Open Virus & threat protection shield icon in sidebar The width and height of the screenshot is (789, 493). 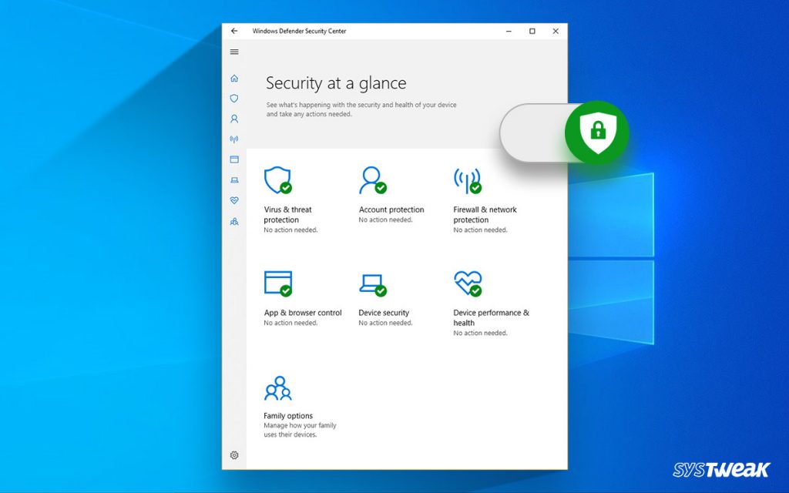point(234,98)
